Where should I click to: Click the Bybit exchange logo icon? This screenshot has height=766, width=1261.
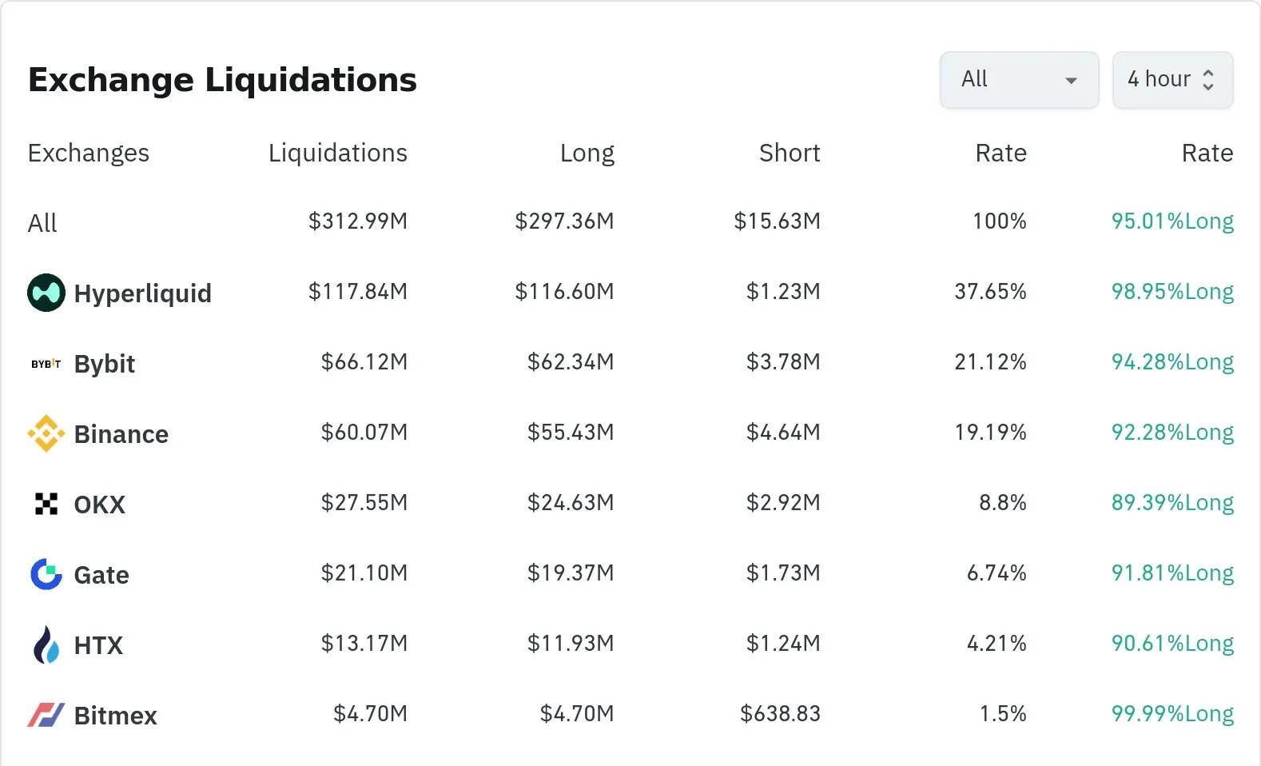(46, 364)
